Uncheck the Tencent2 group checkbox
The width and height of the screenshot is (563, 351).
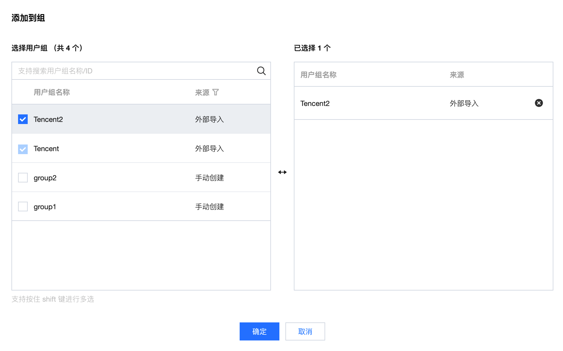pyautogui.click(x=23, y=119)
